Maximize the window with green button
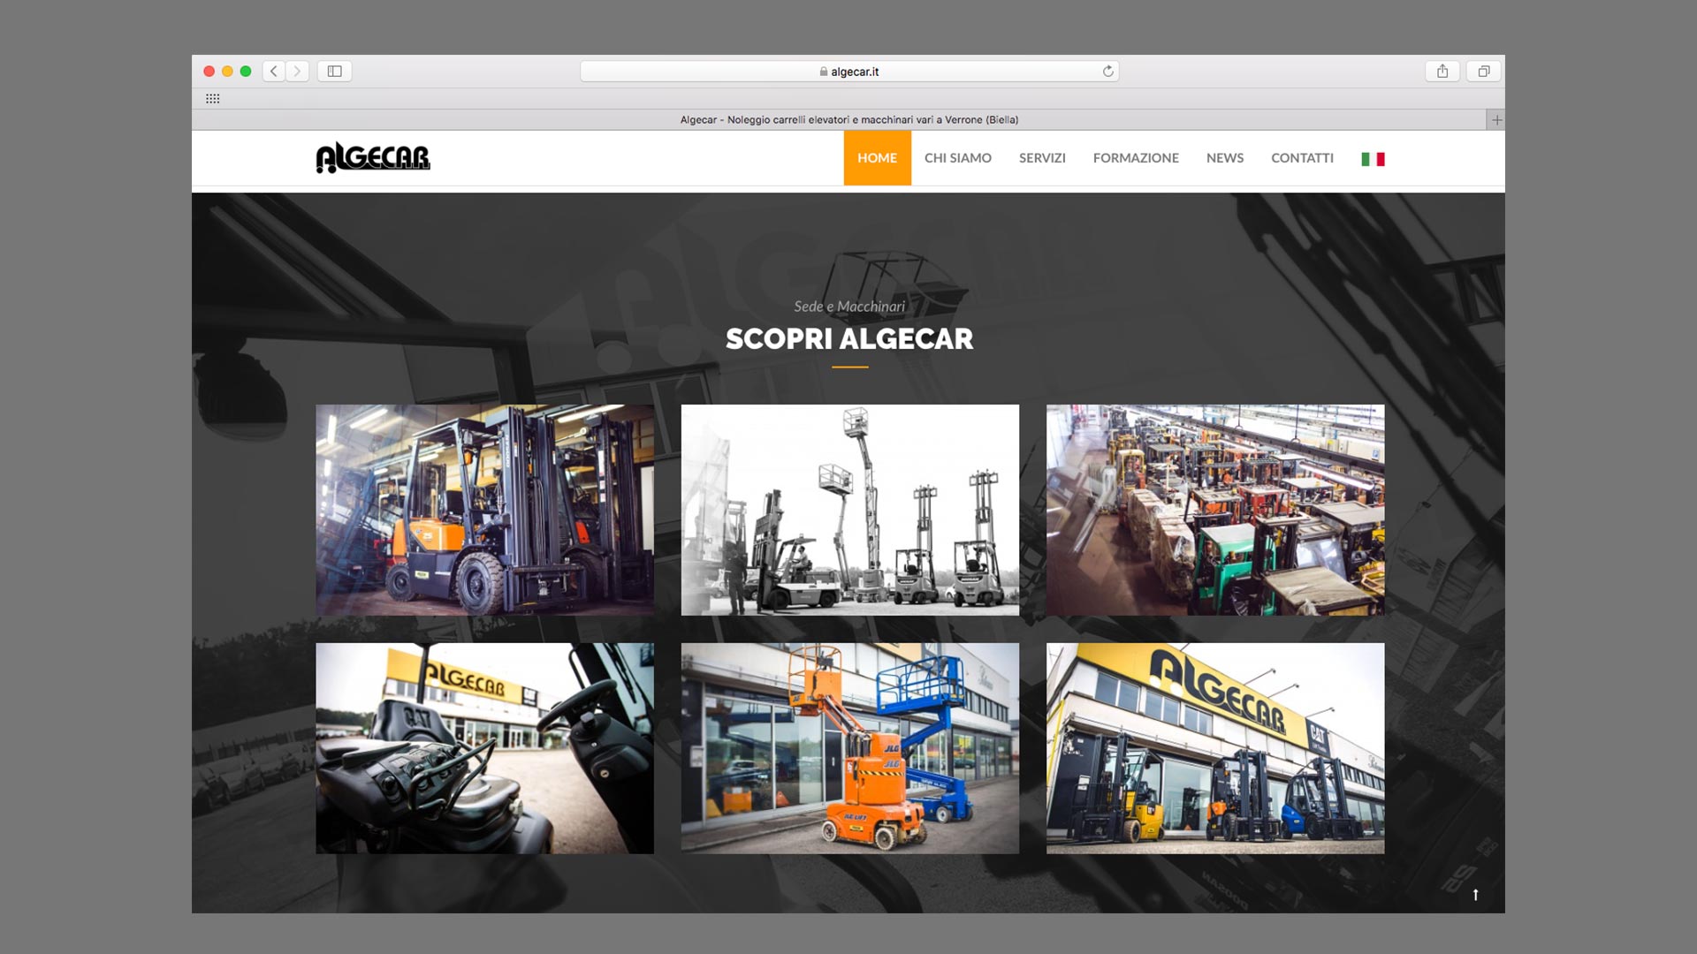The image size is (1697, 954). [x=246, y=72]
